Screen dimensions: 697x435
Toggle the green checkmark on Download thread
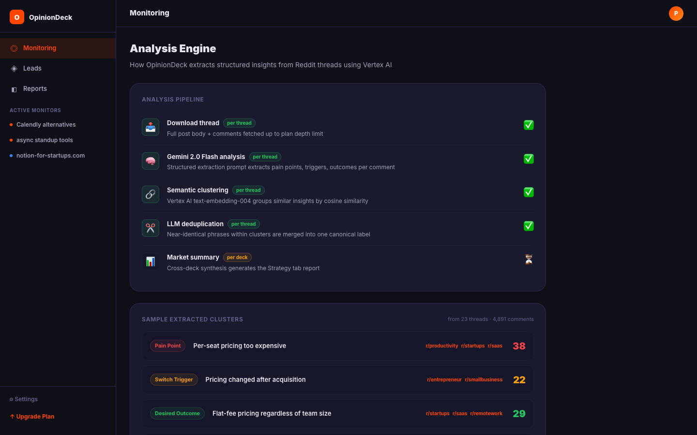click(529, 125)
